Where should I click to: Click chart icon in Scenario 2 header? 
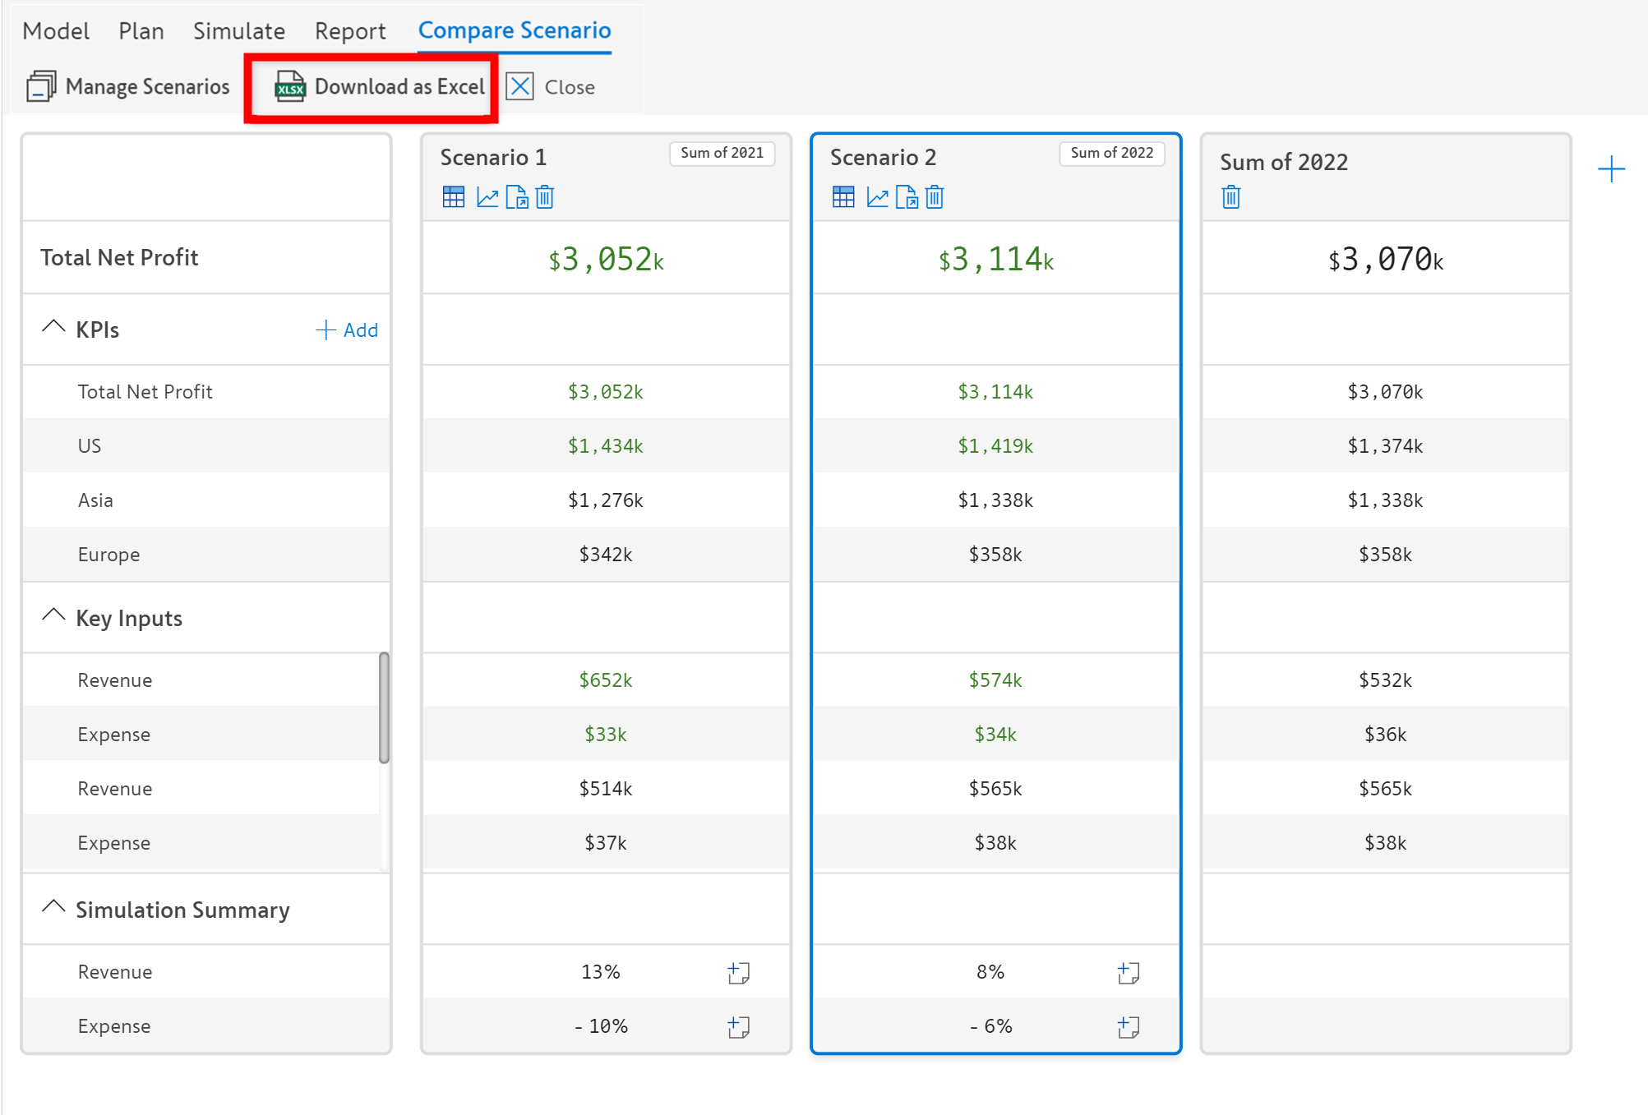[x=877, y=197]
